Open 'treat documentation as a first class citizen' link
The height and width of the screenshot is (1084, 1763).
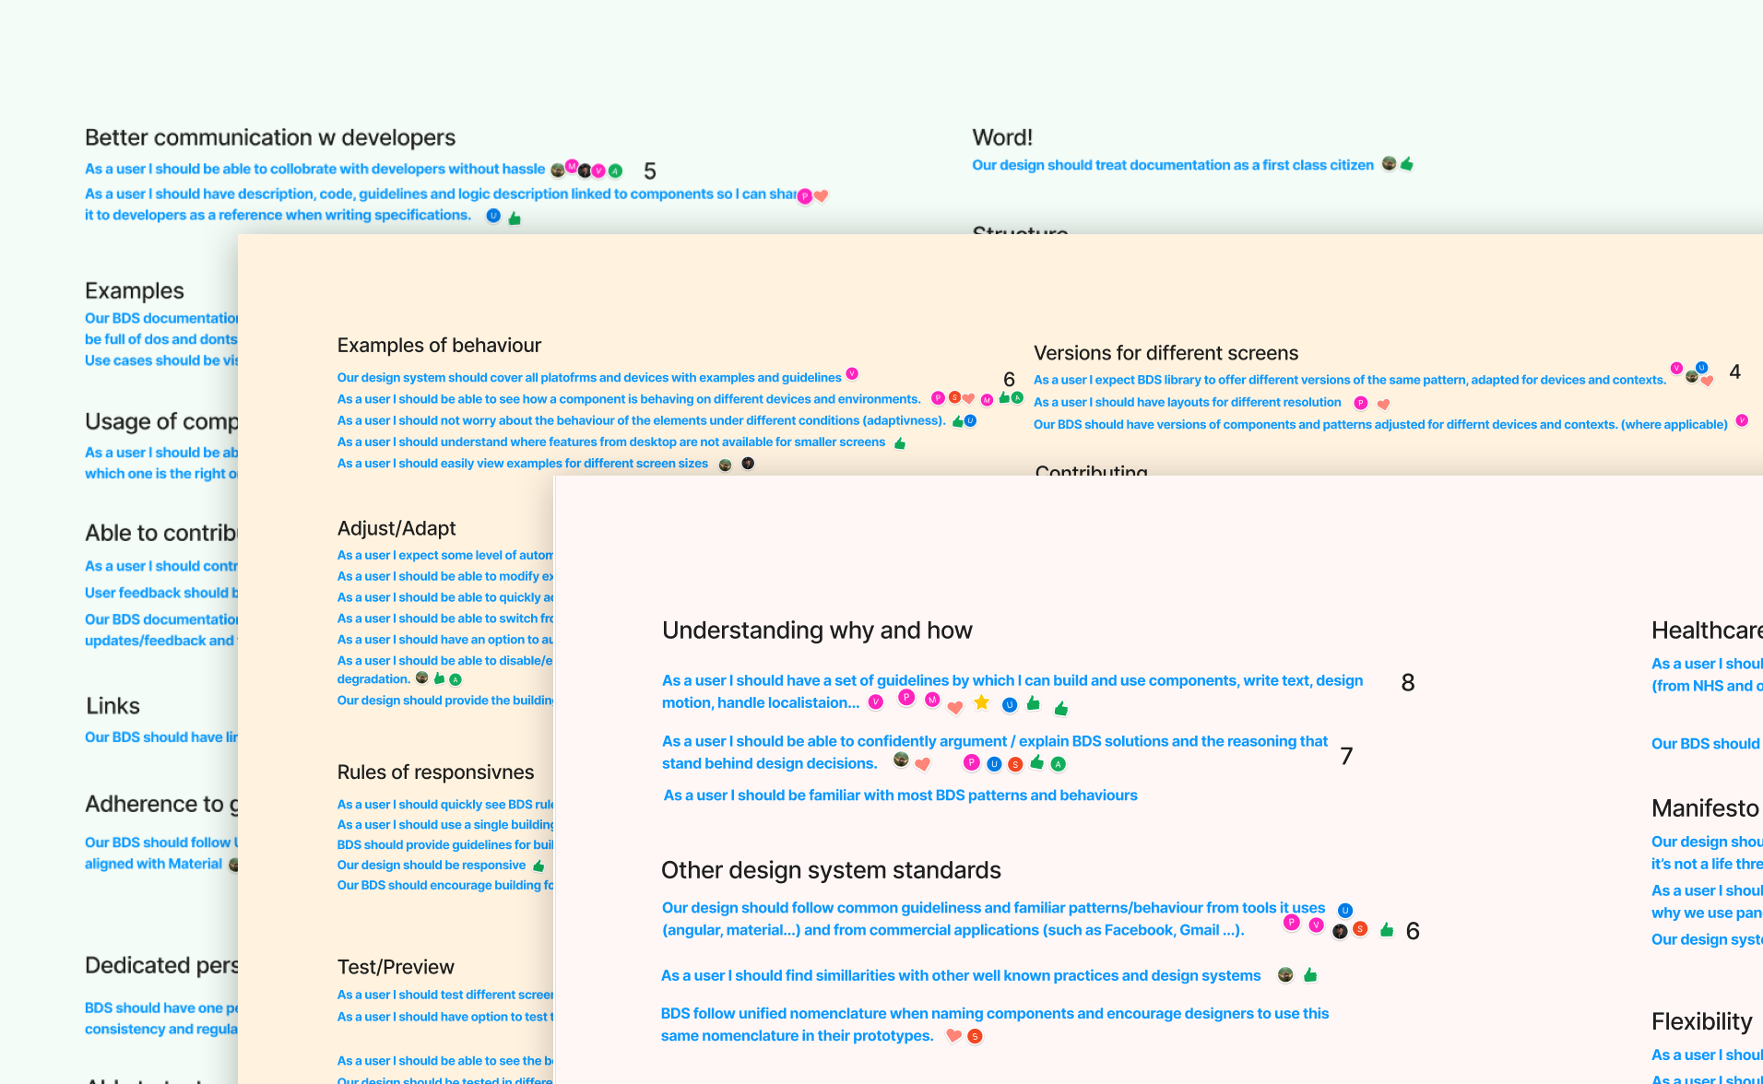click(x=1172, y=165)
